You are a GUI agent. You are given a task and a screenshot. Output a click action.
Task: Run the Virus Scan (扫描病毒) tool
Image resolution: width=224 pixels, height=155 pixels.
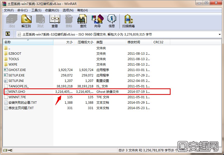tap(128, 21)
